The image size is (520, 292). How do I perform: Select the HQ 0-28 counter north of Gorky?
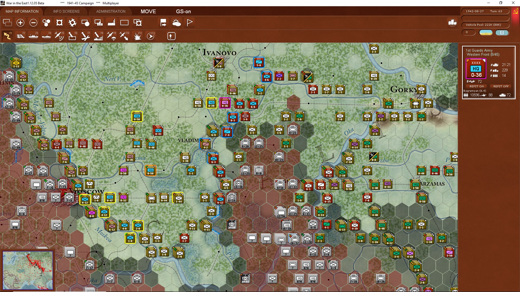374,76
